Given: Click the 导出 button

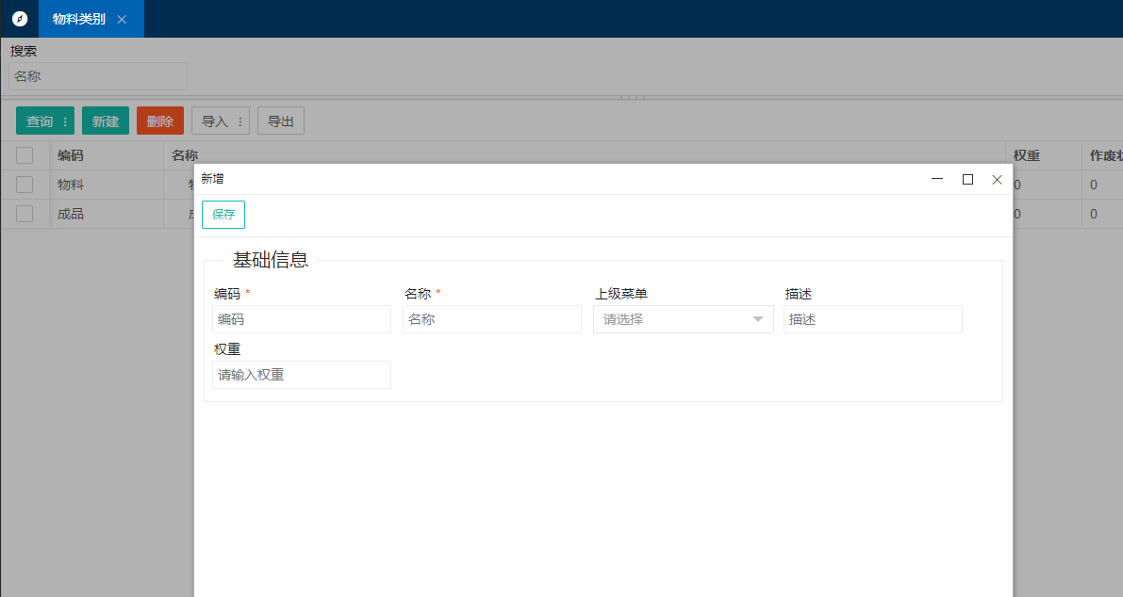Looking at the screenshot, I should (281, 121).
